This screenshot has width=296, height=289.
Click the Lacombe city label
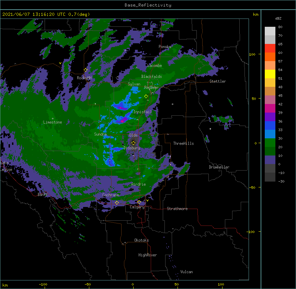click(155, 66)
